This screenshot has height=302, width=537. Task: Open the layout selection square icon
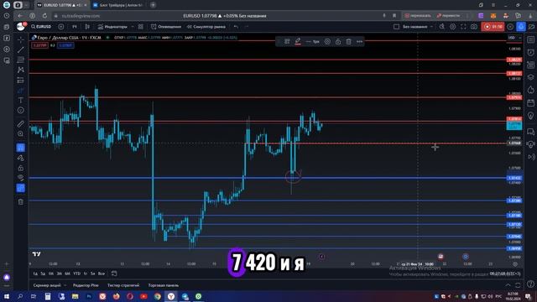click(396, 26)
